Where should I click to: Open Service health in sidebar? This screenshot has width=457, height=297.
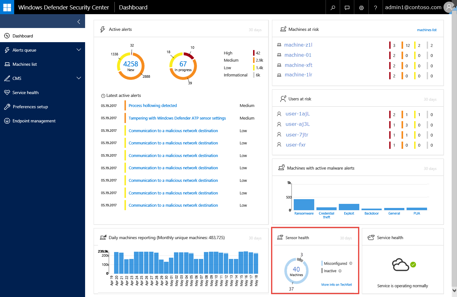click(25, 92)
